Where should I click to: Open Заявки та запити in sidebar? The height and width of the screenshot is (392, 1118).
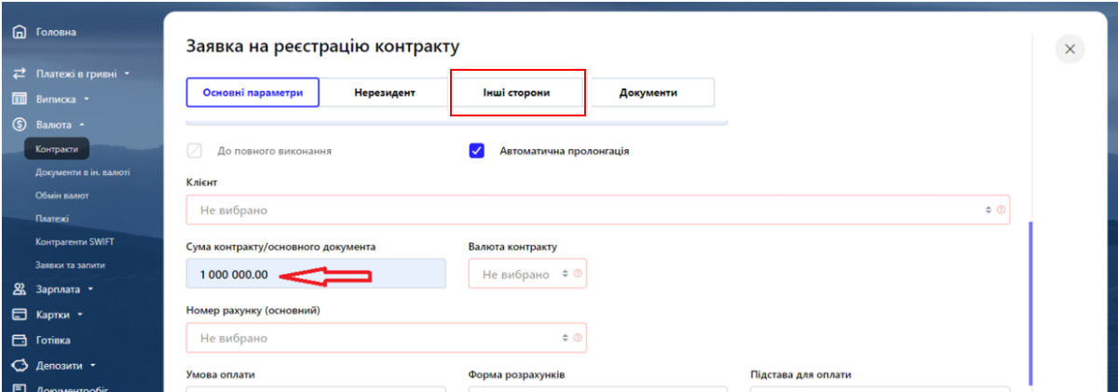70,265
